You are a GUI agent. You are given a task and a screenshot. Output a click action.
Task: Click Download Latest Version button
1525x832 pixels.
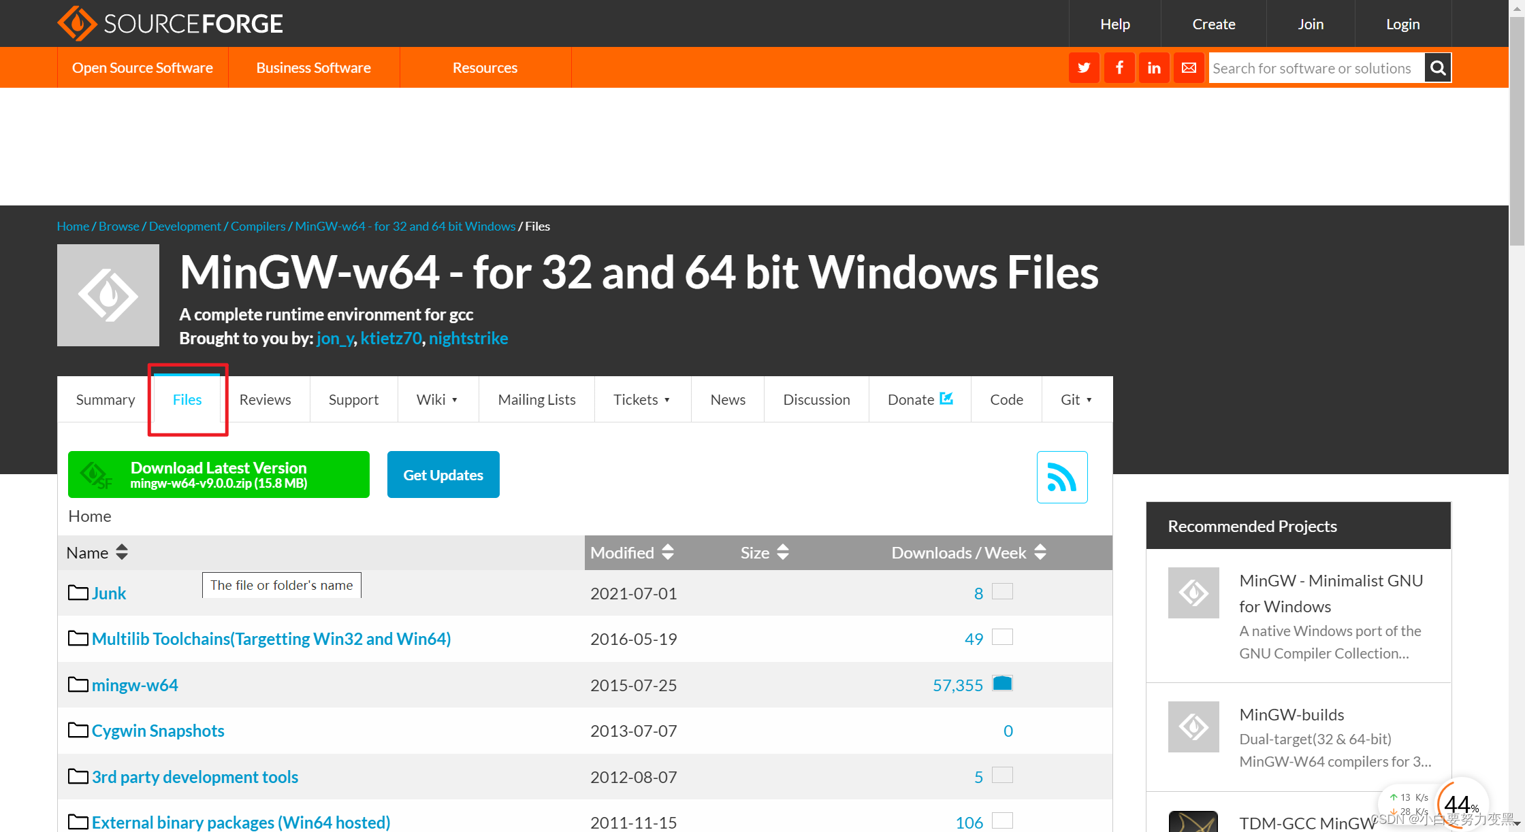click(219, 475)
